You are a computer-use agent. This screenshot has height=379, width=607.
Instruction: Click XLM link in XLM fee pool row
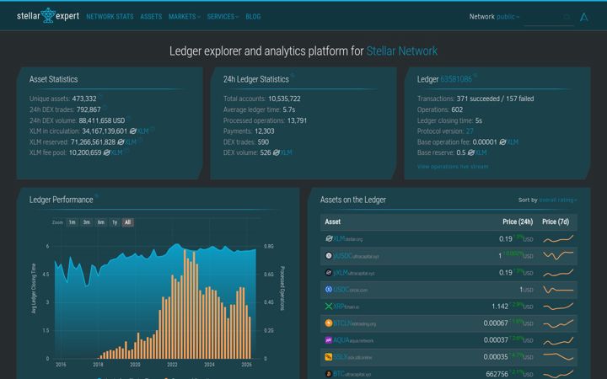(116, 152)
